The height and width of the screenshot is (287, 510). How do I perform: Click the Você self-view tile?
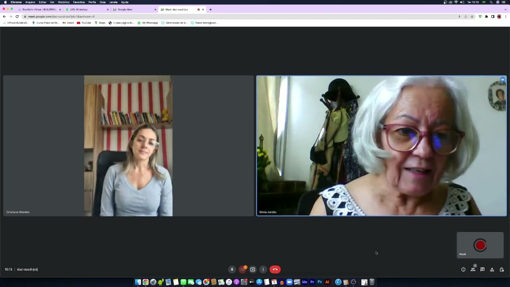tap(480, 245)
